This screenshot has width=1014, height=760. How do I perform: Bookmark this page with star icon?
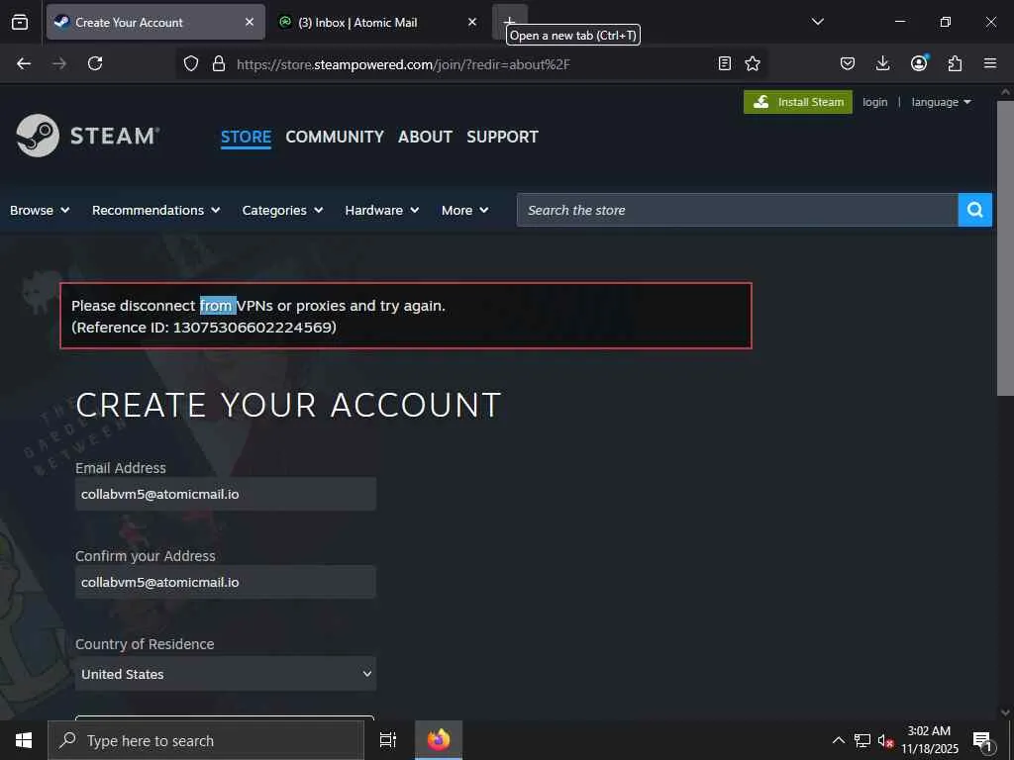tap(753, 63)
